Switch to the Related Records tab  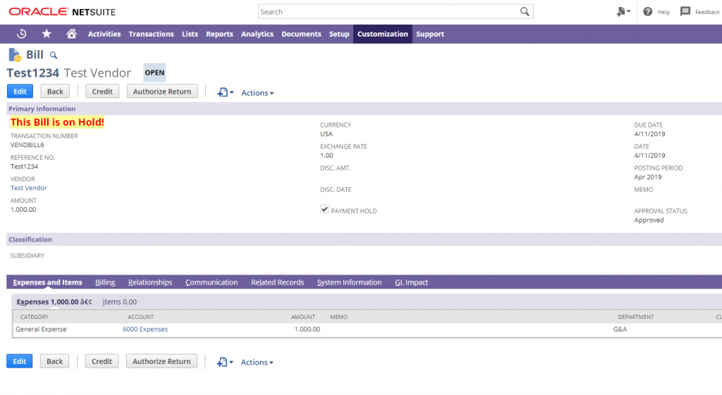click(277, 282)
